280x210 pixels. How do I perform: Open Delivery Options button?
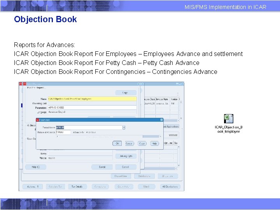(126, 156)
